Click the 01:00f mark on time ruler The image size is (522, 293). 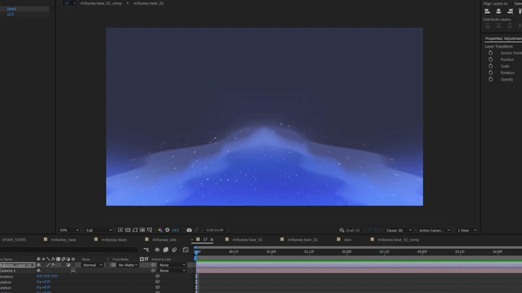pos(271,252)
